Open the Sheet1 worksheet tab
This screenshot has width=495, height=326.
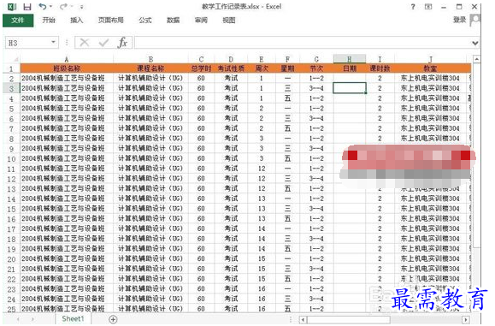[74, 319]
